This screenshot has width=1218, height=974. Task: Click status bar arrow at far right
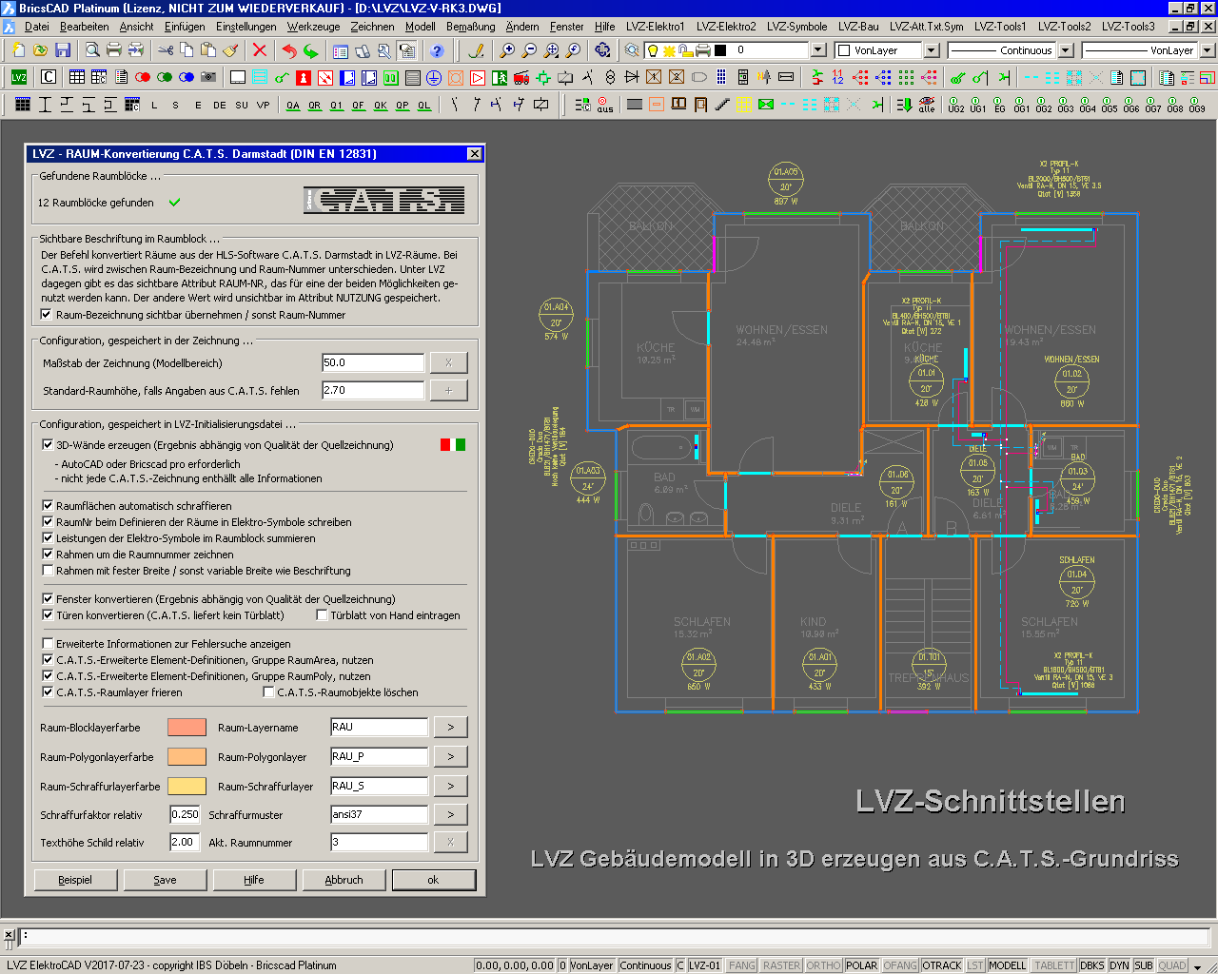[x=1198, y=966]
